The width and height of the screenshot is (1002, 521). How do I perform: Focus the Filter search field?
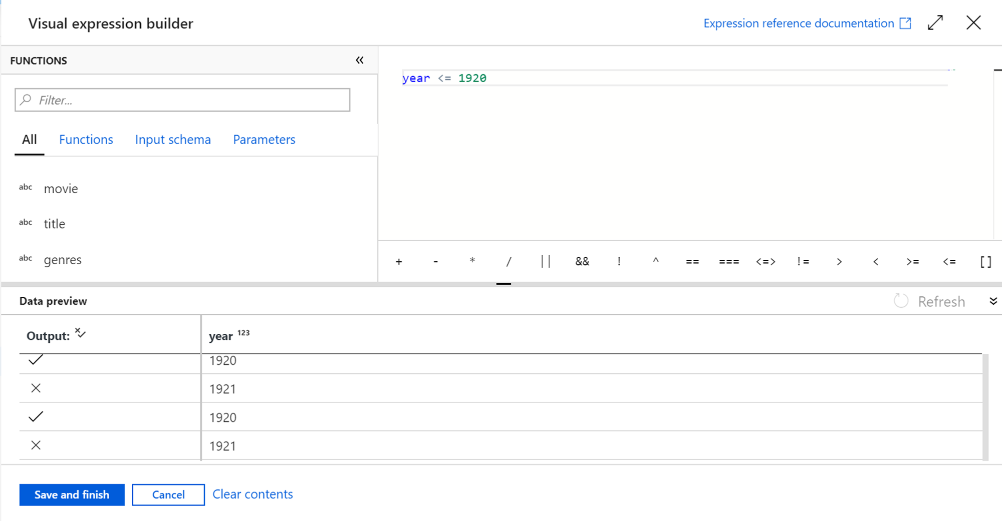tap(182, 100)
